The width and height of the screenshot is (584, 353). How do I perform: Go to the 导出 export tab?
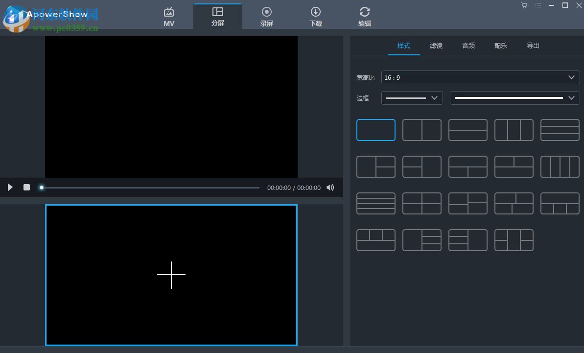533,46
